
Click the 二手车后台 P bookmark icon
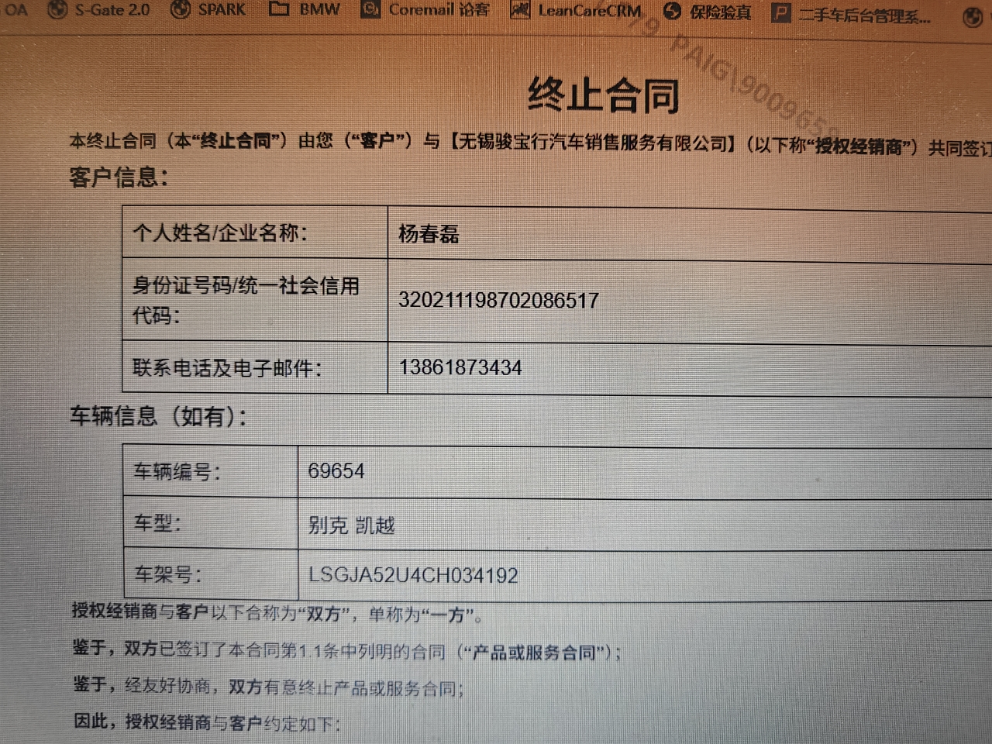[x=782, y=13]
